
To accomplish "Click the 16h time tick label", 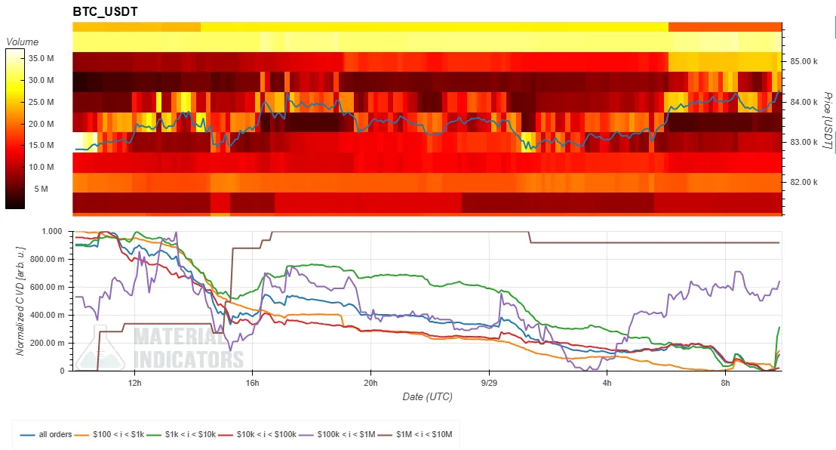I will (x=252, y=384).
